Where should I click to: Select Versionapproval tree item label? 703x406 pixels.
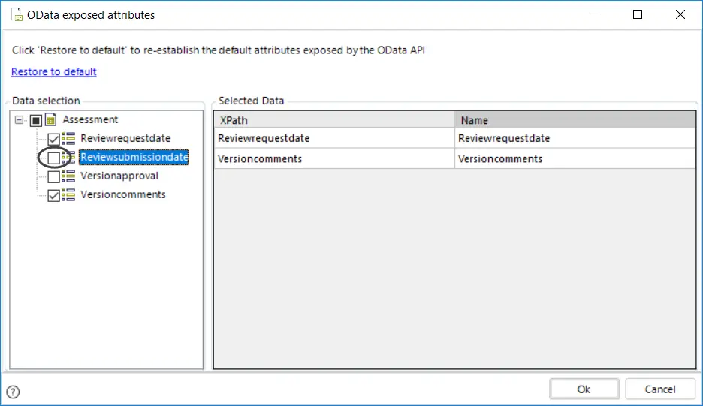coord(119,176)
